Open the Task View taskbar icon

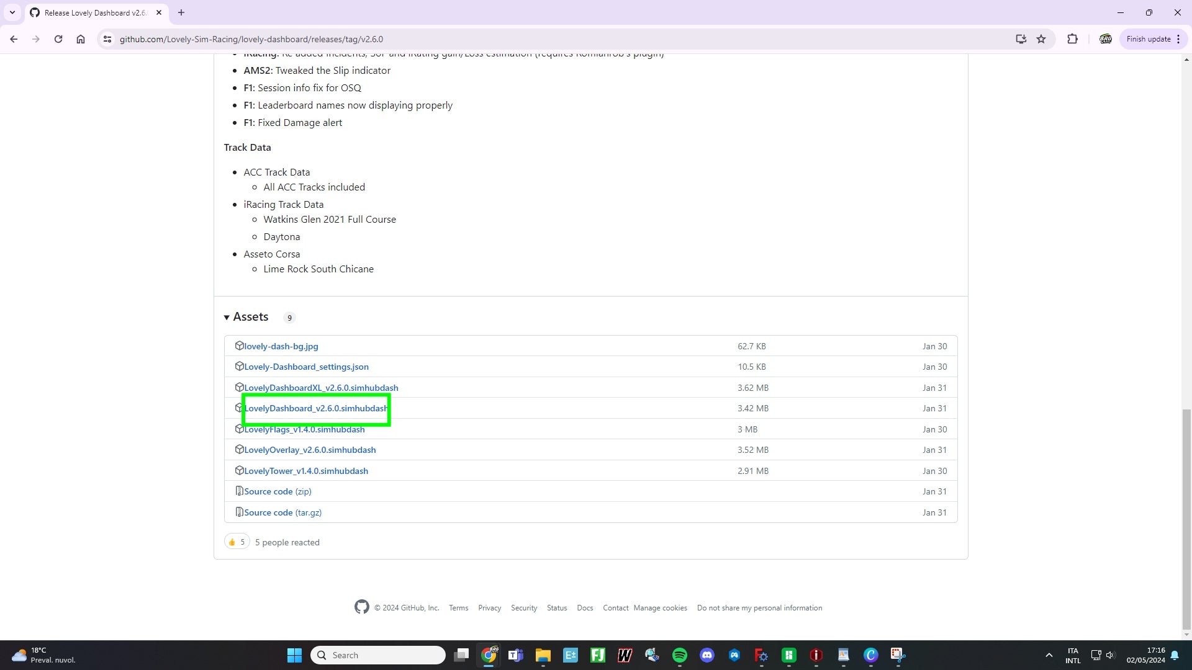[461, 655]
